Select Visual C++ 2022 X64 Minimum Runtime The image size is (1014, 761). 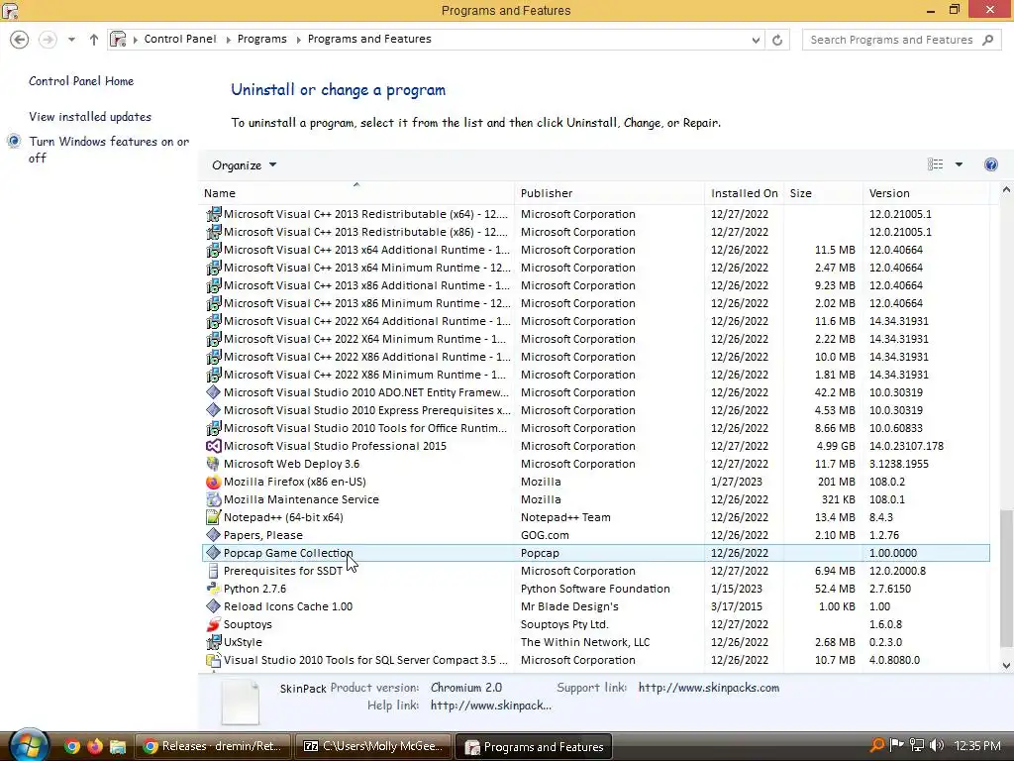595,339
